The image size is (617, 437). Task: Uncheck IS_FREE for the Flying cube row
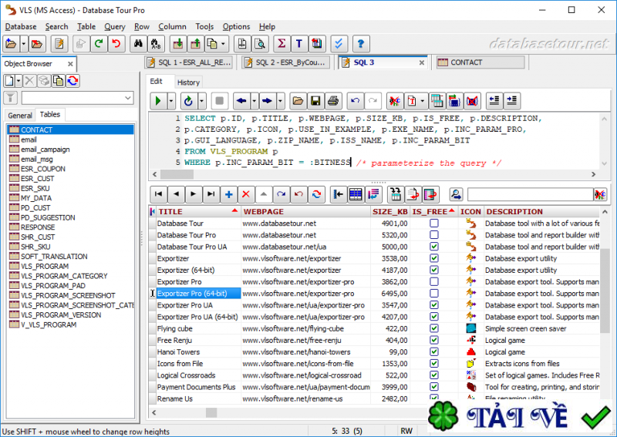tap(433, 328)
